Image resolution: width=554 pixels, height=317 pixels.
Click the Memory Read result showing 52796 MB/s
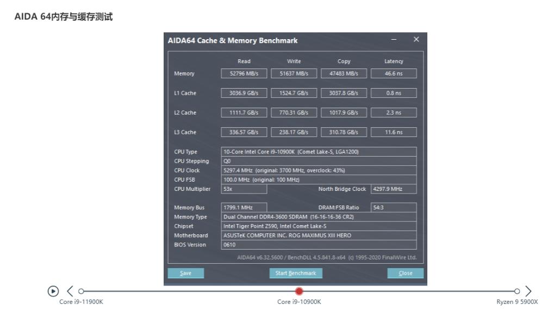coord(244,73)
